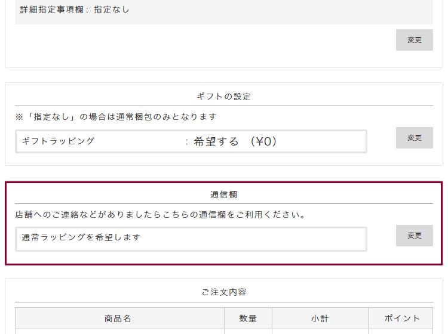Screen dimensions: 448x334
Task: Click 変更 button in ギフトの設定 section
Action: pos(414,138)
